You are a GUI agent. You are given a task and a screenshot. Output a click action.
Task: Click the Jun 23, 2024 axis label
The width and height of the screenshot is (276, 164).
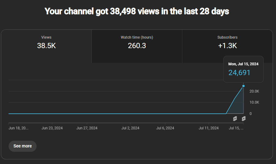[x=52, y=128]
